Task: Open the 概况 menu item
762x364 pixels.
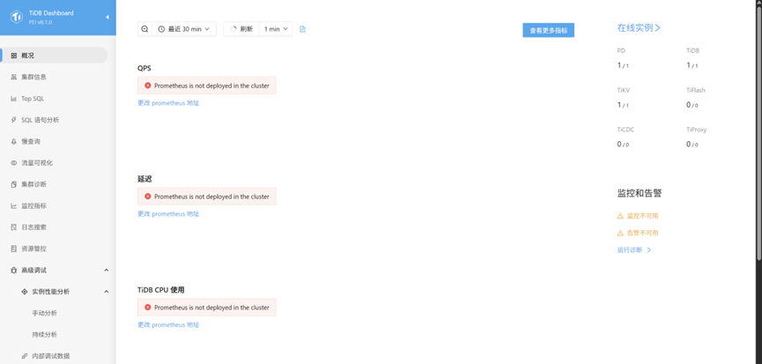Action: click(x=54, y=56)
